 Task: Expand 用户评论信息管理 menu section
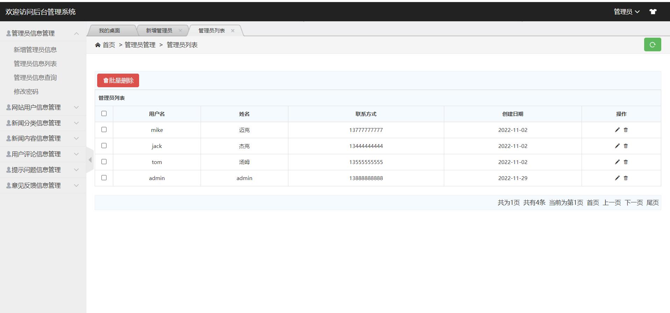pyautogui.click(x=43, y=154)
